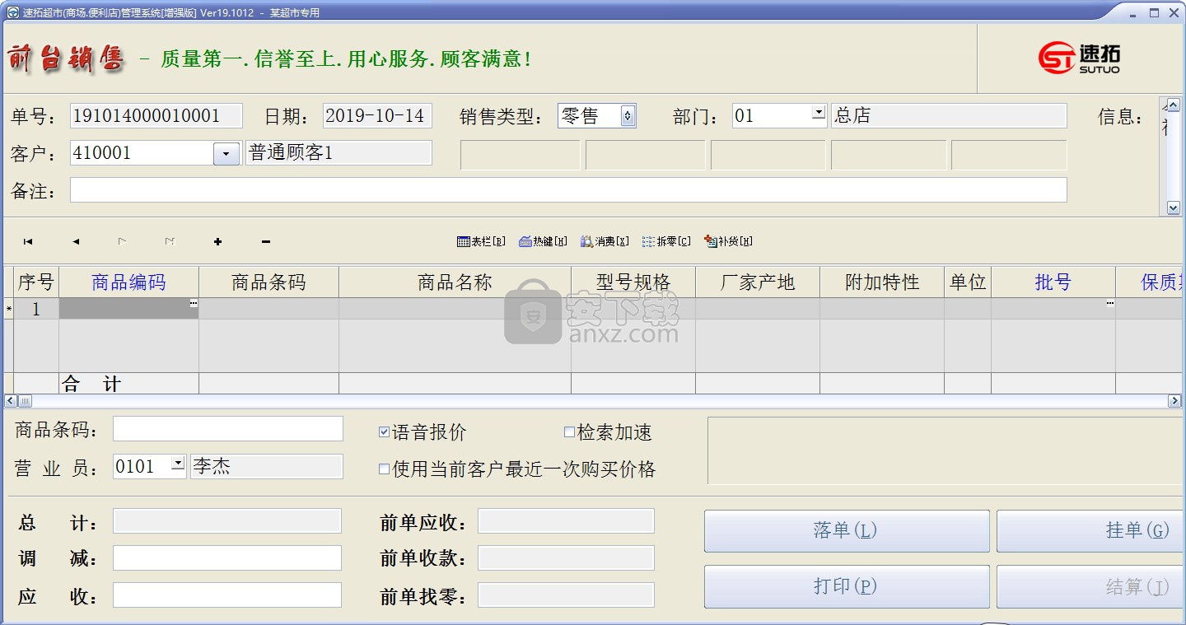Click 厂家产地 column header

point(758,282)
